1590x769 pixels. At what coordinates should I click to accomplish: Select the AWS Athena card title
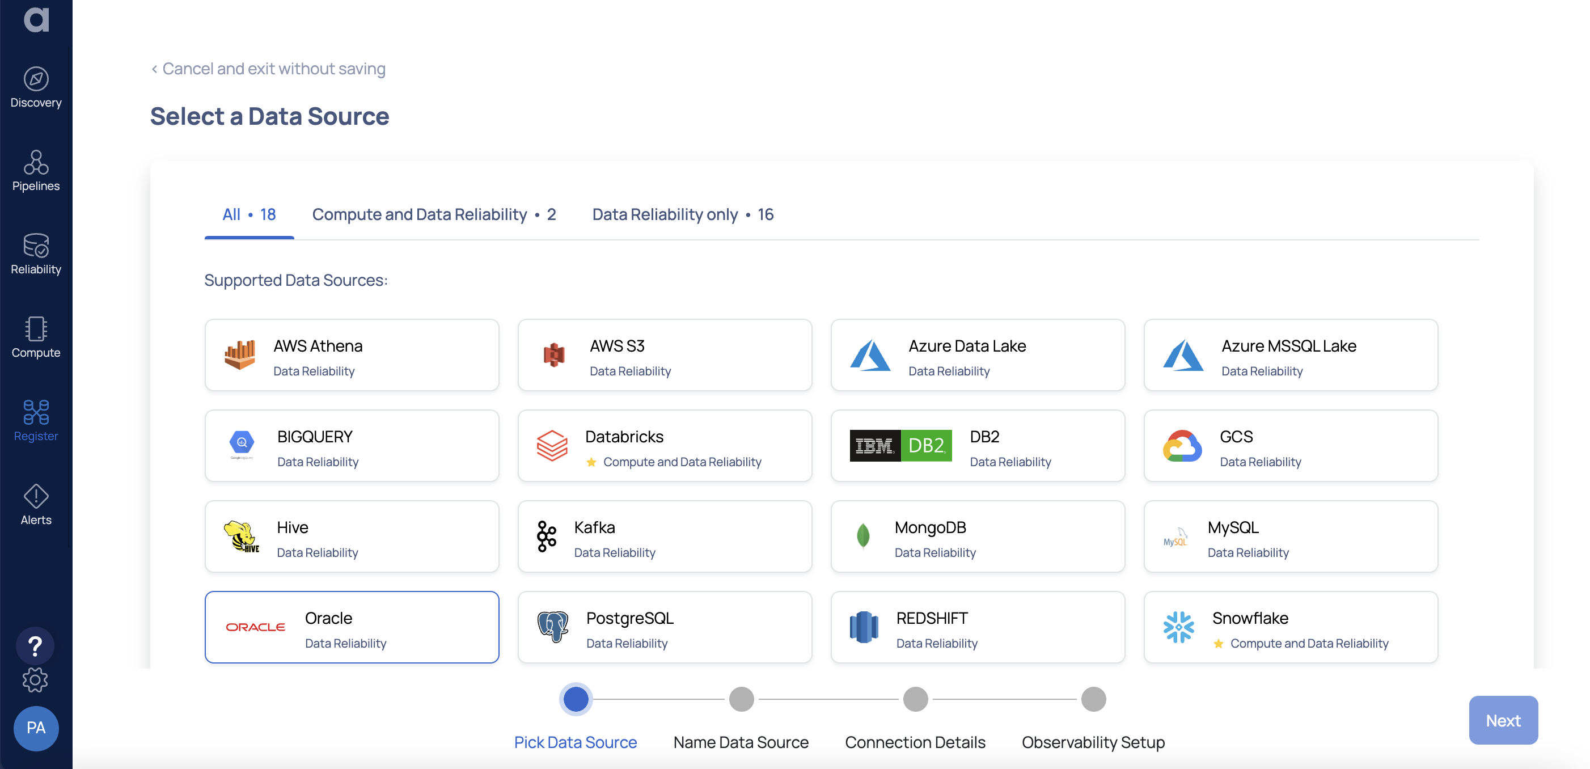(318, 345)
